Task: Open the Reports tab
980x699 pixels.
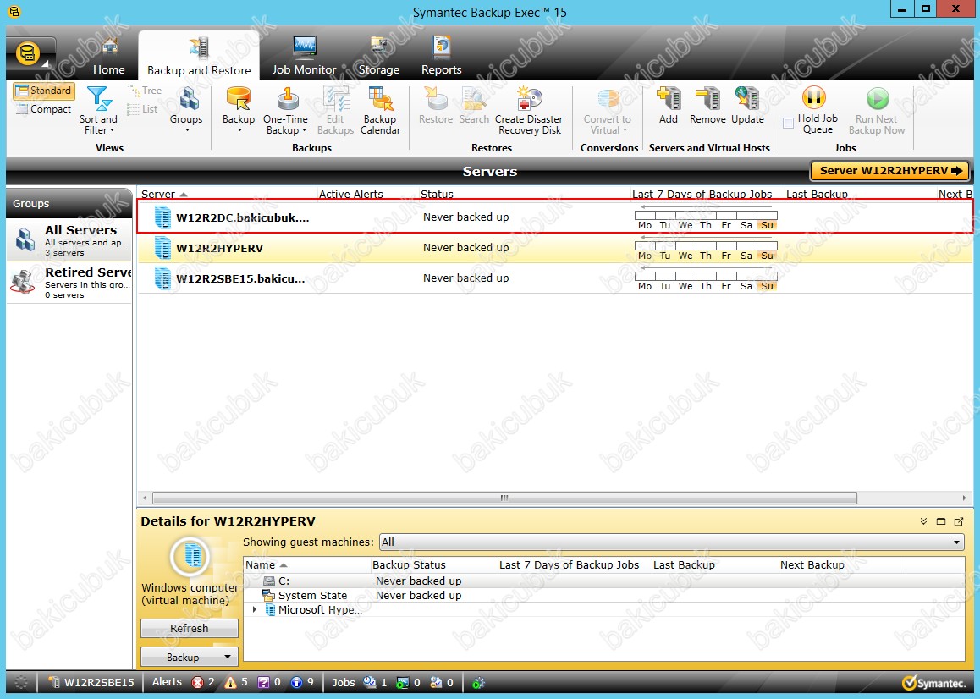Action: [x=441, y=56]
